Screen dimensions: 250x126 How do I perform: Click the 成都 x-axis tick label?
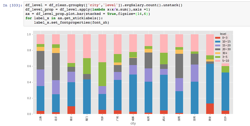click(x=133, y=119)
